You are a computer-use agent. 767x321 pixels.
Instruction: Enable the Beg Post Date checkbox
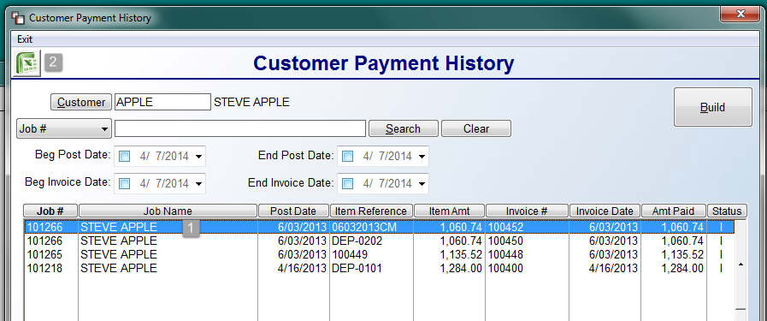click(124, 157)
